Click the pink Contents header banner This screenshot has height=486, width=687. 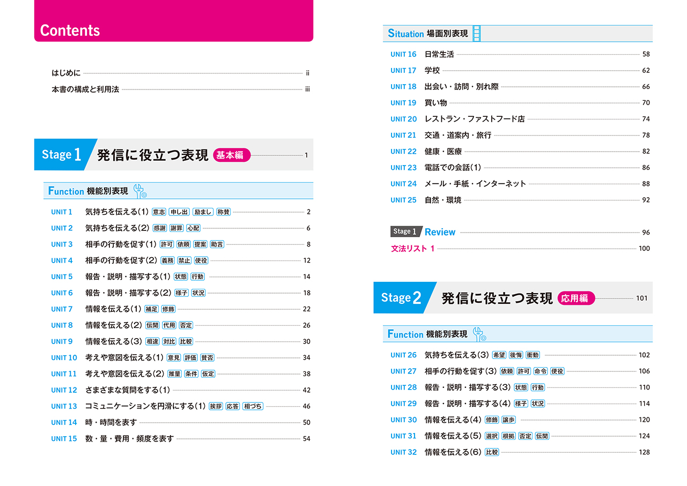pos(174,21)
